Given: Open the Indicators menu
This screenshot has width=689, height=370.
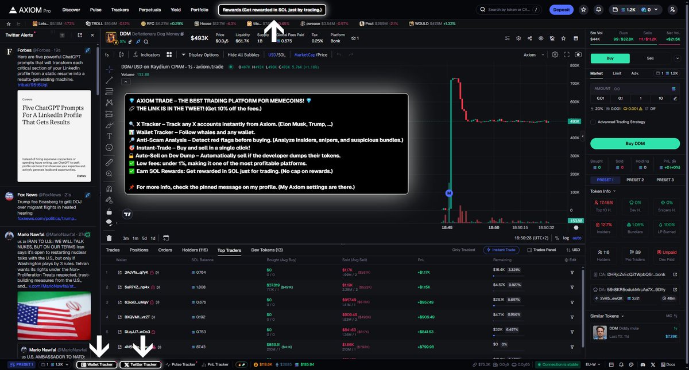Looking at the screenshot, I should (146, 54).
